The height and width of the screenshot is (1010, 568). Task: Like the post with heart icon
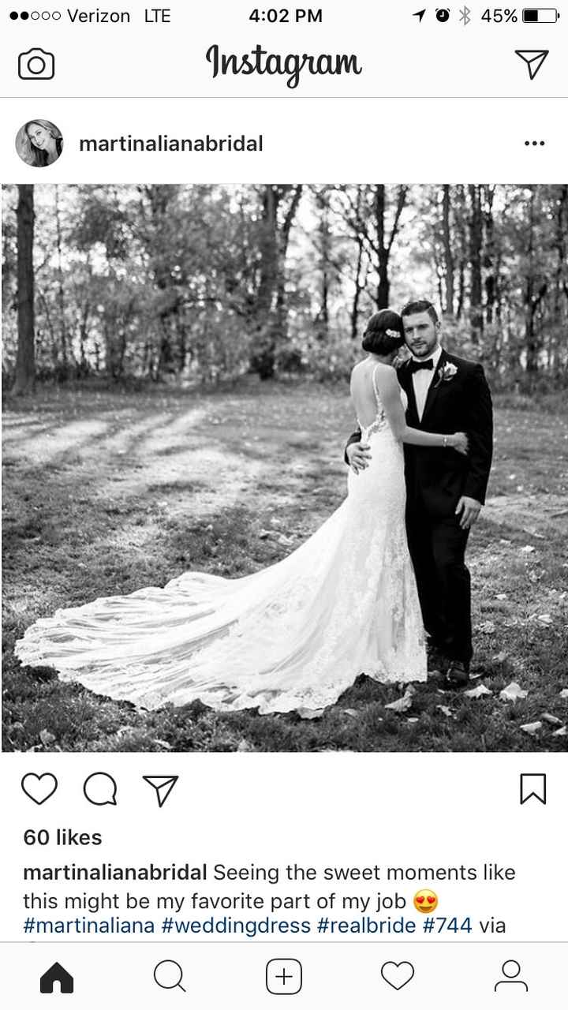(39, 790)
